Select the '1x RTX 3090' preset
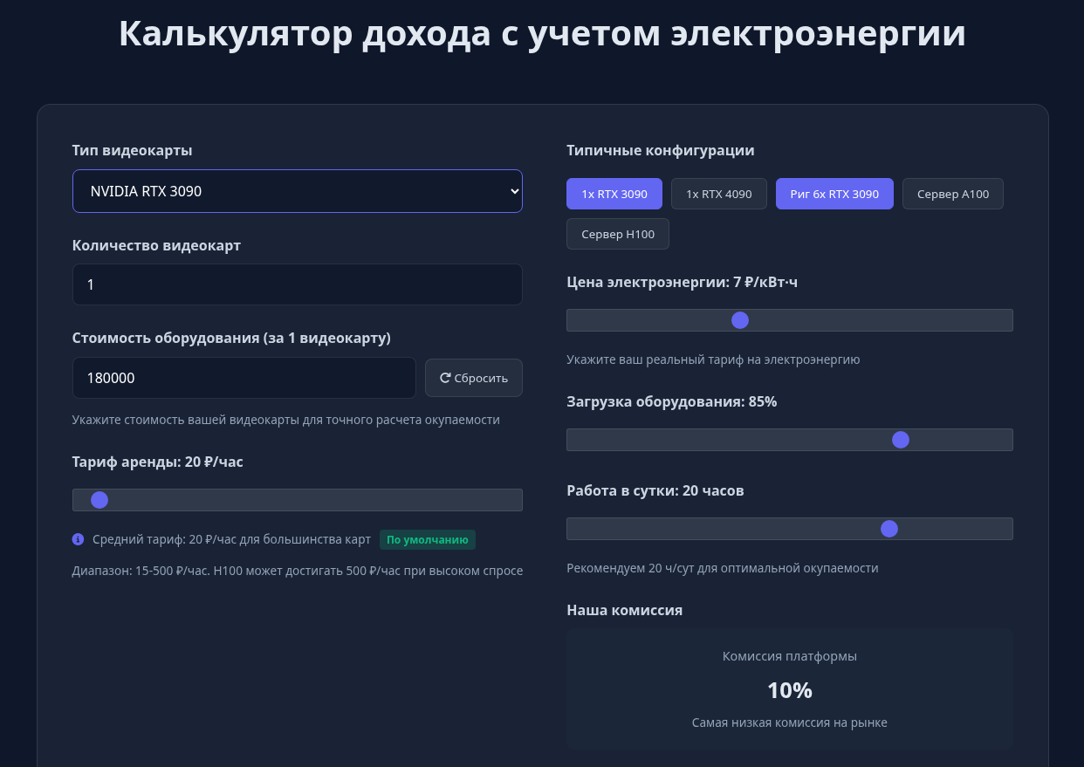The image size is (1084, 767). click(614, 194)
